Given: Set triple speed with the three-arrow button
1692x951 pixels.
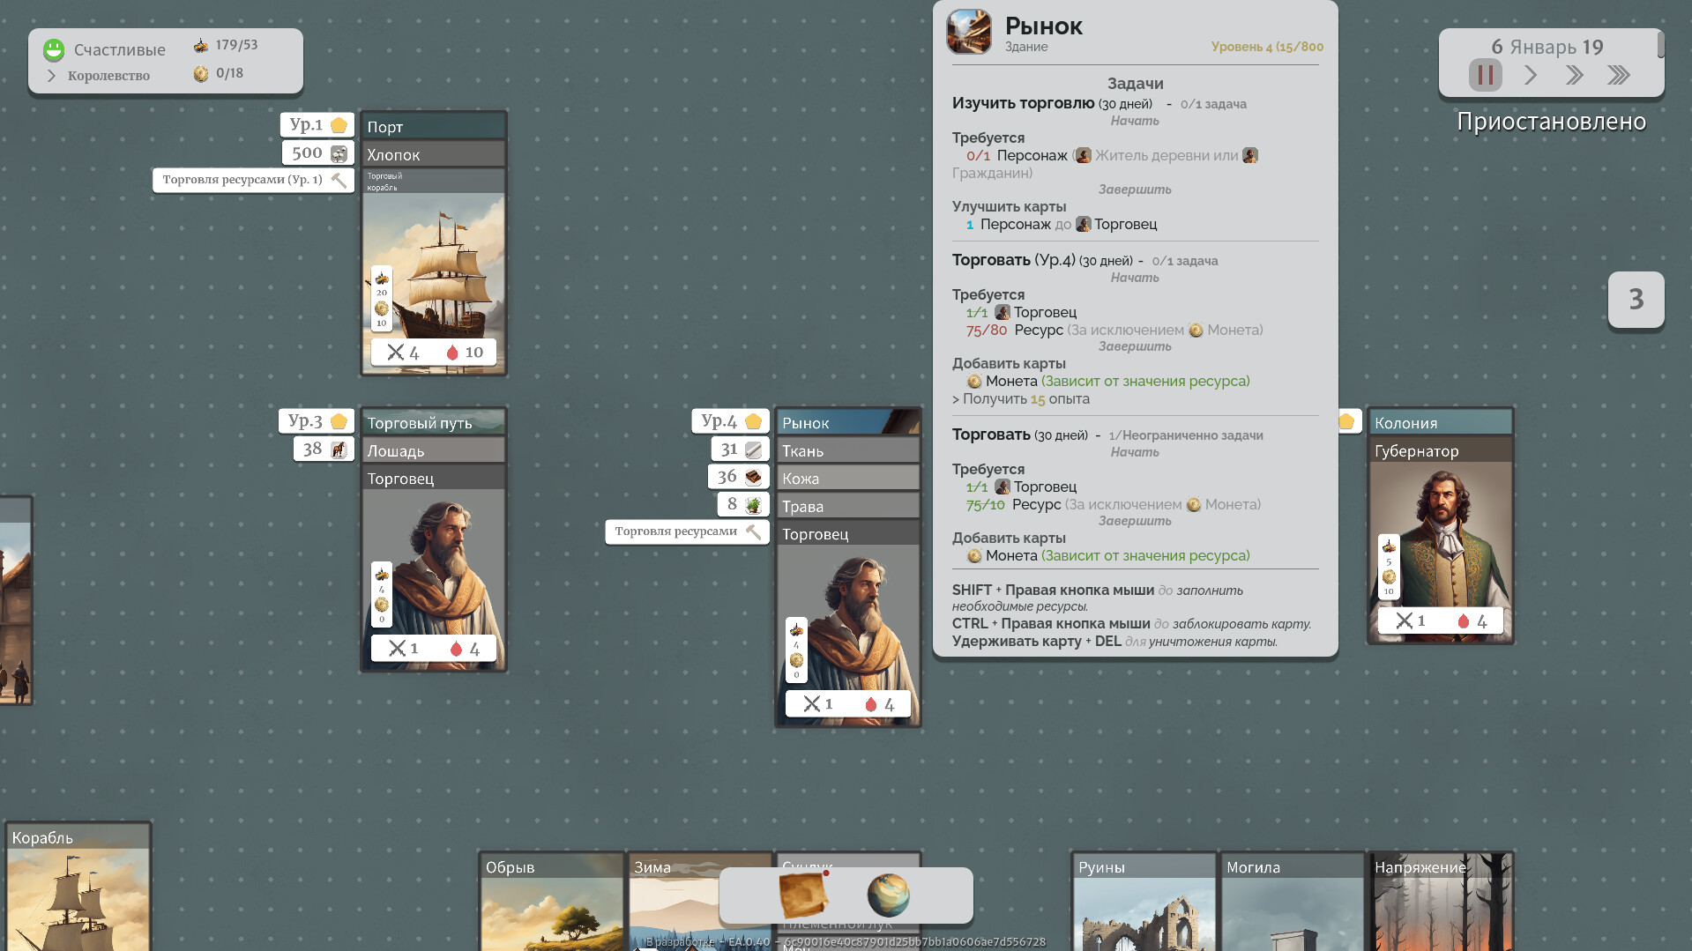Looking at the screenshot, I should tap(1618, 75).
